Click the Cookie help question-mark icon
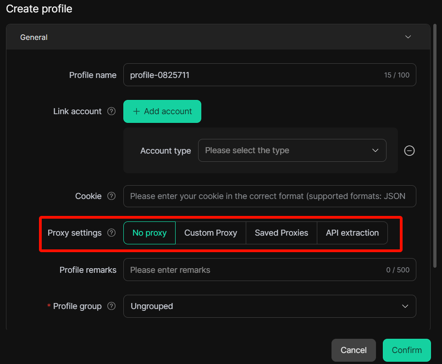 tap(111, 196)
